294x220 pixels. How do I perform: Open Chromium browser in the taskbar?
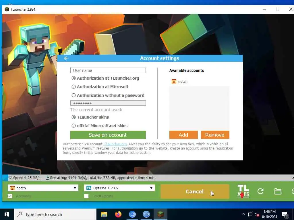coord(132,214)
